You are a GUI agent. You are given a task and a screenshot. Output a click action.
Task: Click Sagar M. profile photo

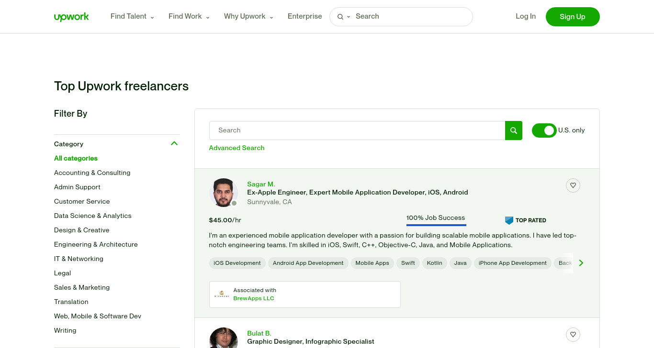224,193
